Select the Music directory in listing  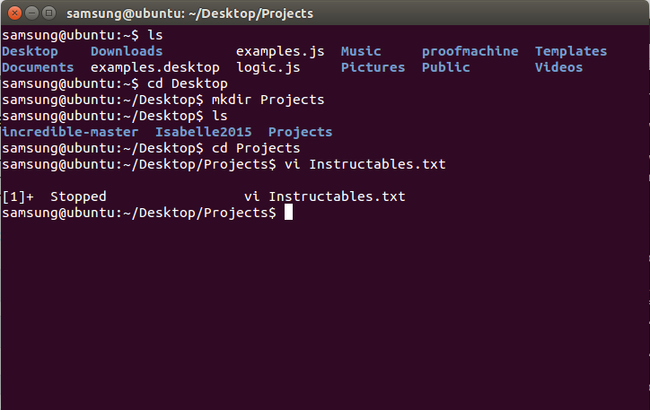click(361, 51)
